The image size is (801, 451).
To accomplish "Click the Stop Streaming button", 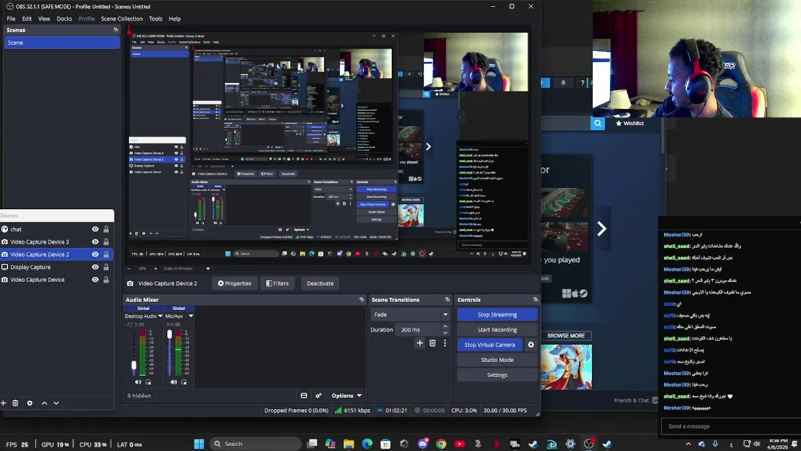I will 497,314.
